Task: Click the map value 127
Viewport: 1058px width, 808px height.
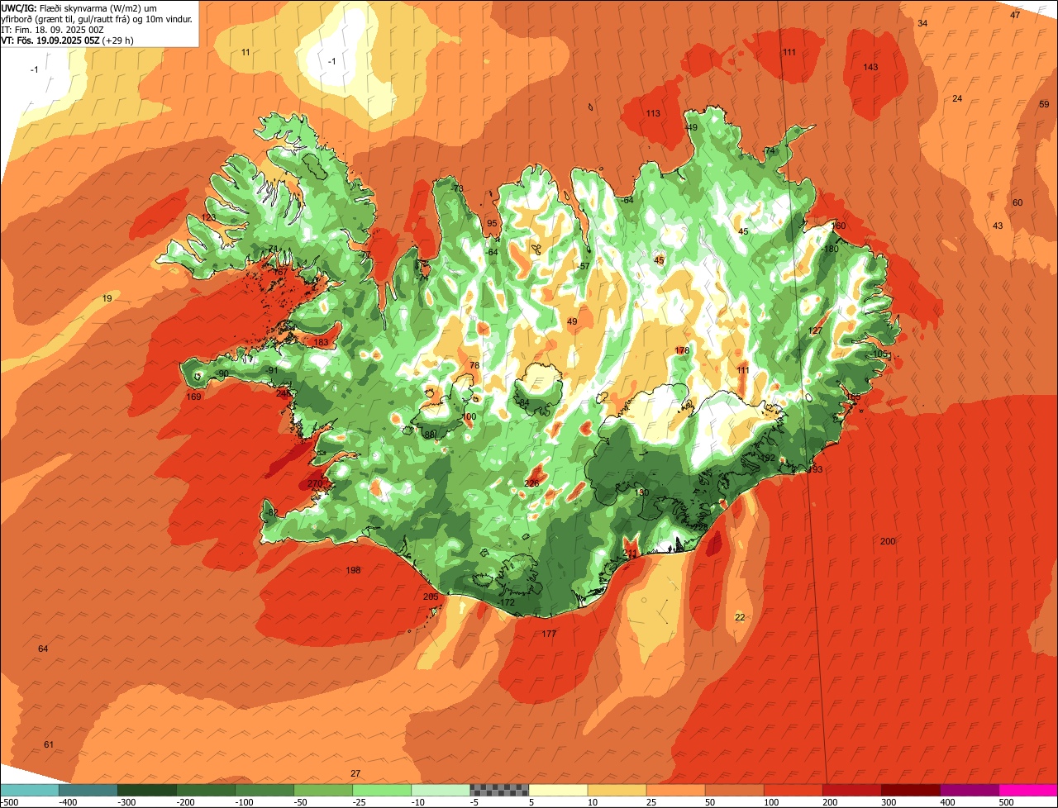Action: tap(815, 330)
